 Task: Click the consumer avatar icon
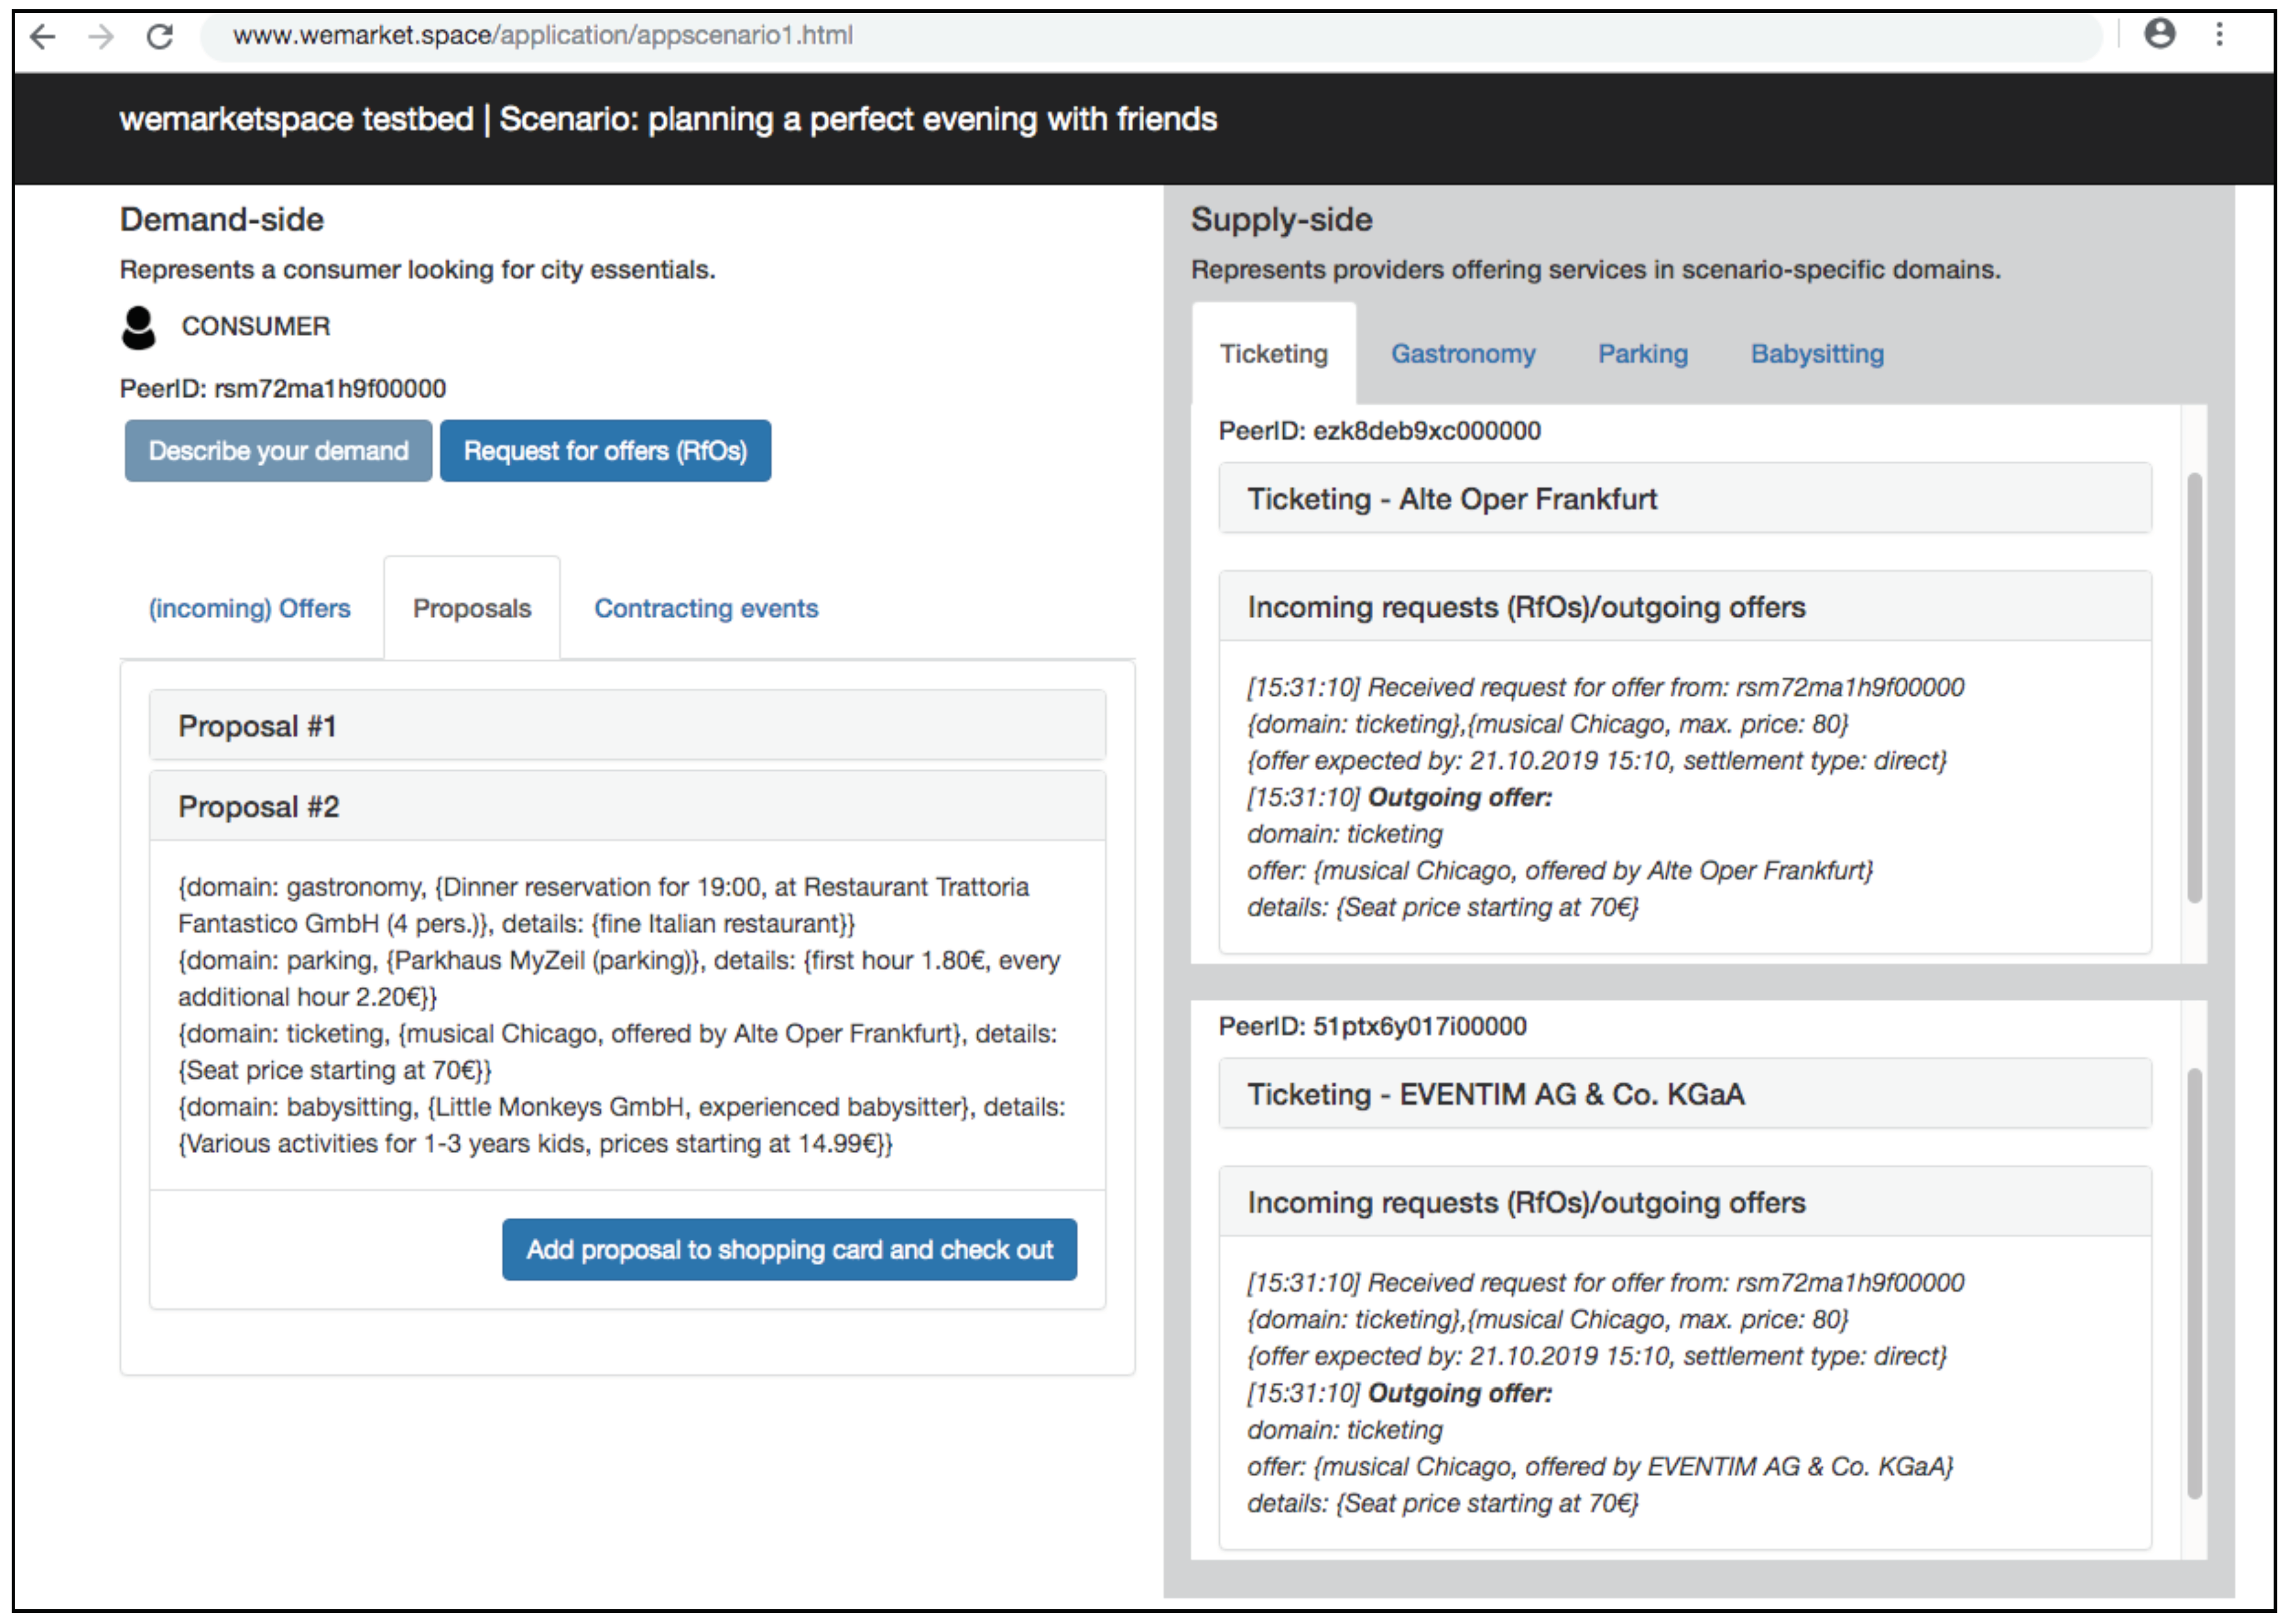coord(139,327)
